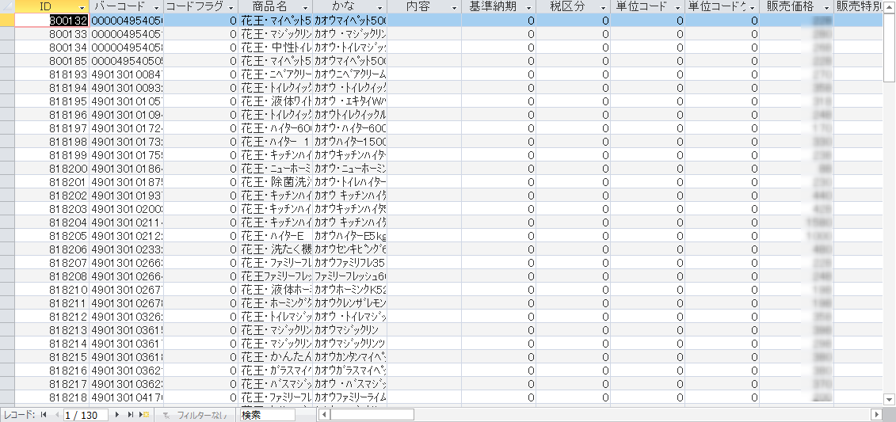Open the 内容 column filter dropdown

[455, 7]
